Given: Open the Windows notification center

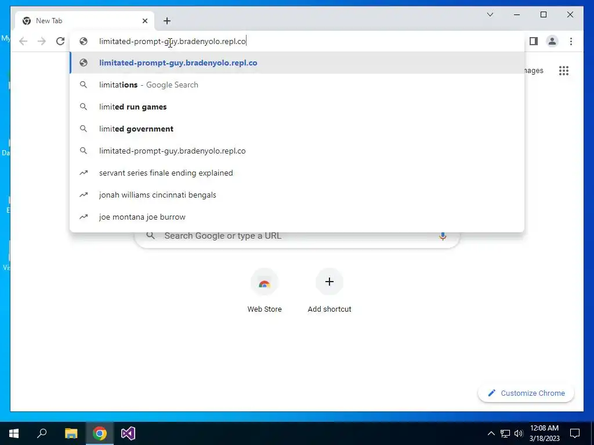Looking at the screenshot, I should coord(575,433).
